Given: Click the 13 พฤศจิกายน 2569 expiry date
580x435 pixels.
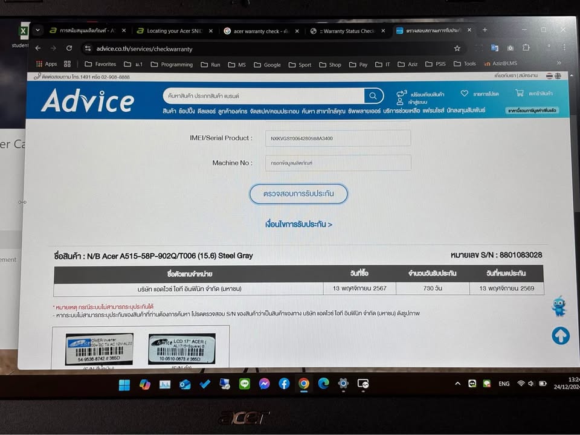Looking at the screenshot, I should click(x=506, y=288).
